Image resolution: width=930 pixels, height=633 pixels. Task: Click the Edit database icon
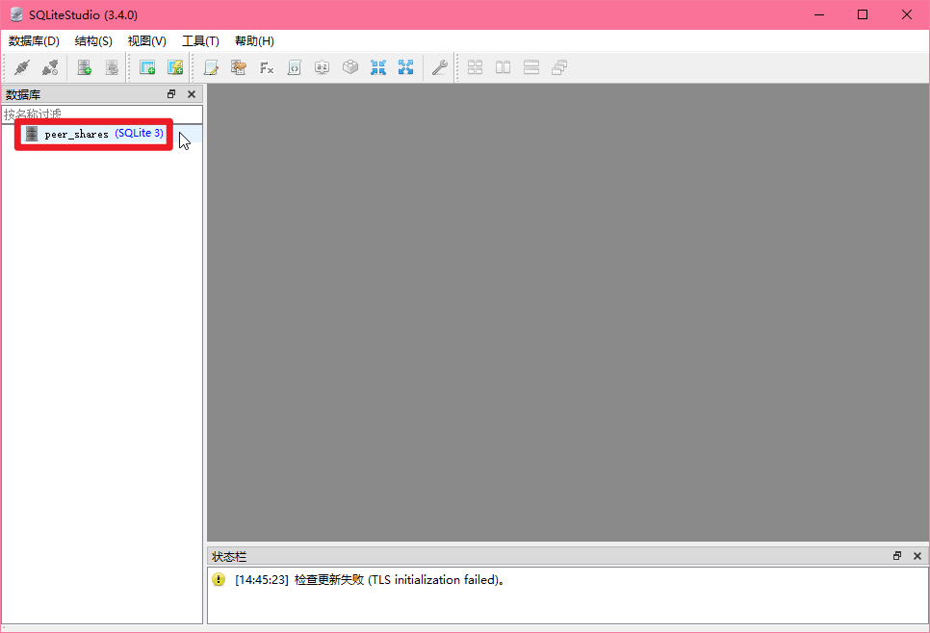coord(112,67)
